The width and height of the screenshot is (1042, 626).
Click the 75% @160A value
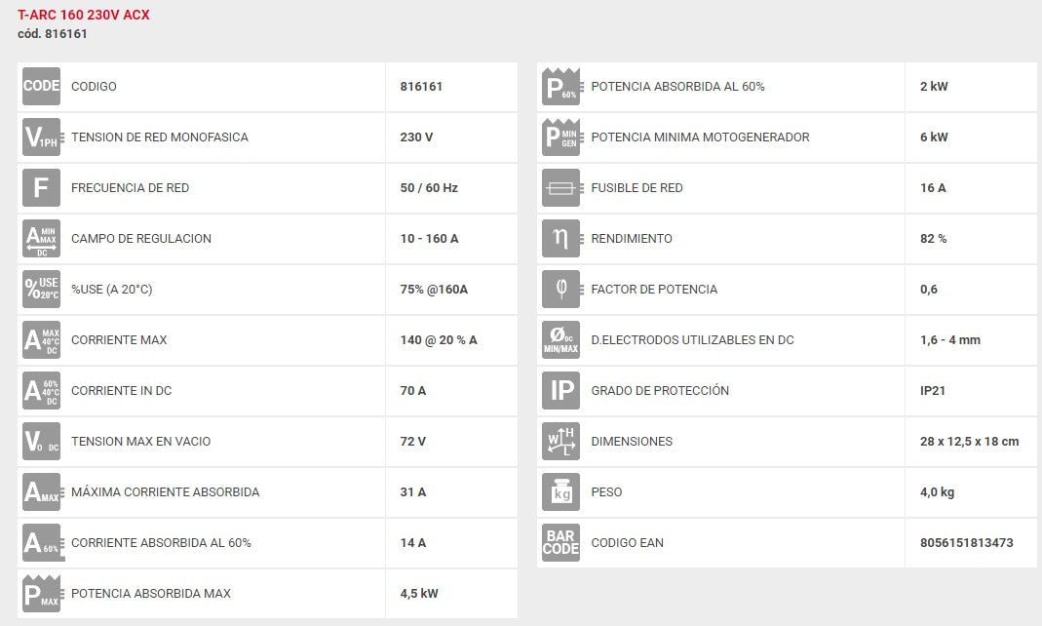coord(434,289)
